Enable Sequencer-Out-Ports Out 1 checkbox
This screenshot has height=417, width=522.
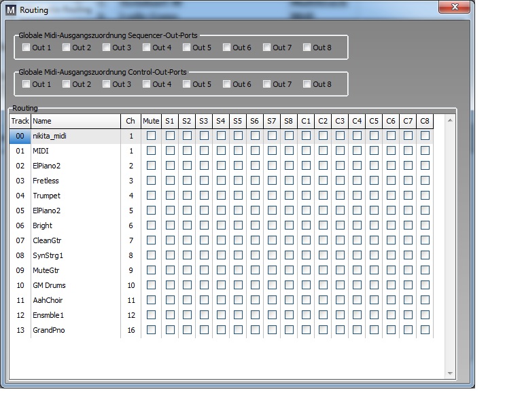pyautogui.click(x=26, y=48)
